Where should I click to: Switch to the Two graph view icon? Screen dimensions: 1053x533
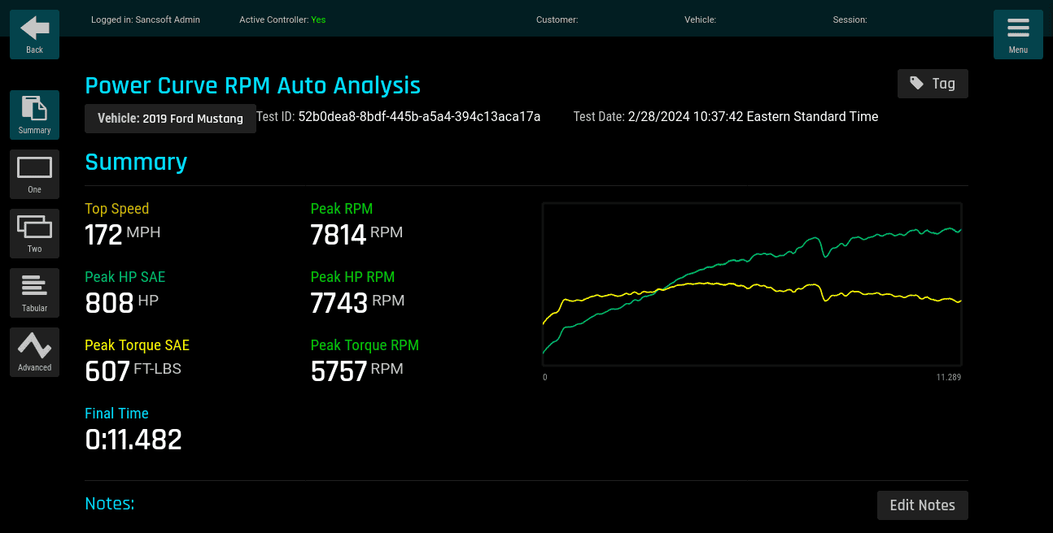[34, 233]
